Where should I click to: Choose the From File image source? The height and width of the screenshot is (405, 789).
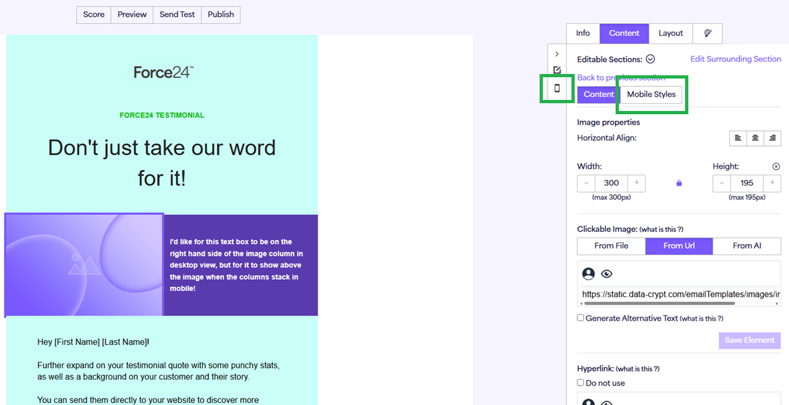pos(611,246)
